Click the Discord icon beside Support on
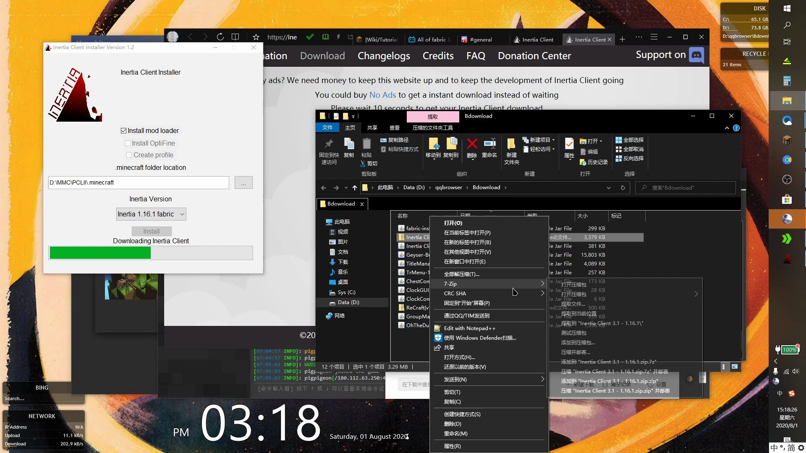 697,55
